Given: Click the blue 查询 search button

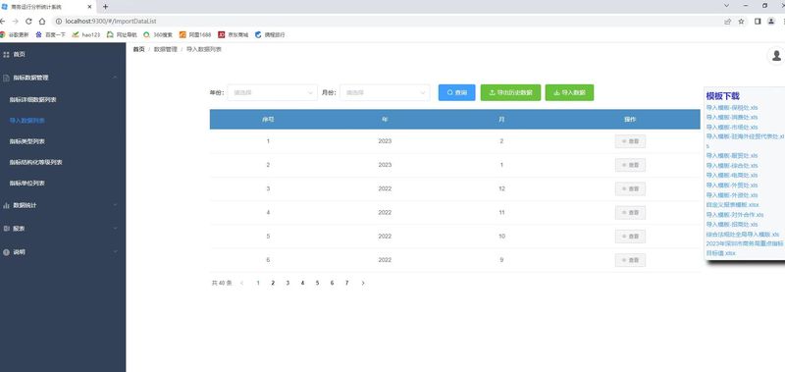Looking at the screenshot, I should point(456,92).
